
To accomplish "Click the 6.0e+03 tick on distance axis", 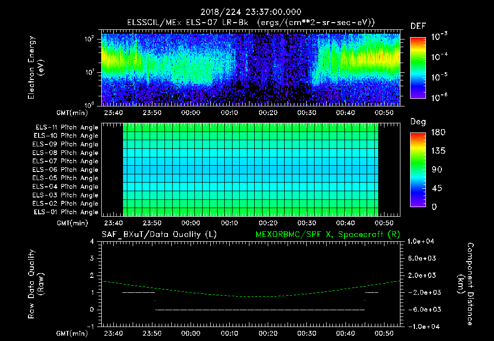I will (422, 258).
